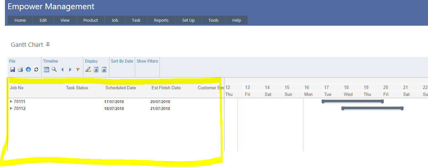This screenshot has width=428, height=167.
Task: Click the Display up-arrow icon
Action: pyautogui.click(x=96, y=70)
